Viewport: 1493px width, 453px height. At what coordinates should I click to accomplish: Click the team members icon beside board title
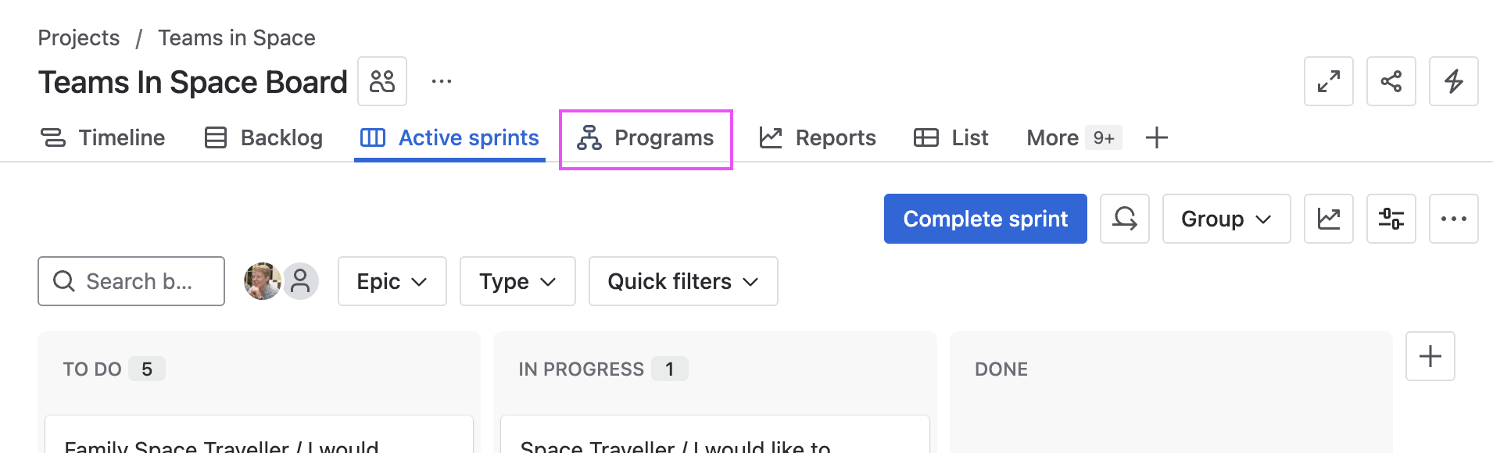(382, 81)
